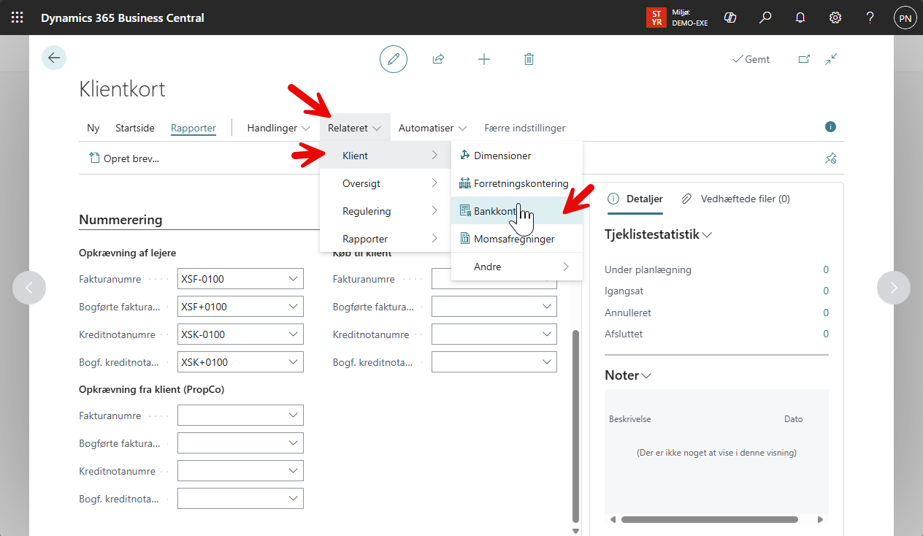923x536 pixels.
Task: Click the plus new record icon
Action: point(483,59)
